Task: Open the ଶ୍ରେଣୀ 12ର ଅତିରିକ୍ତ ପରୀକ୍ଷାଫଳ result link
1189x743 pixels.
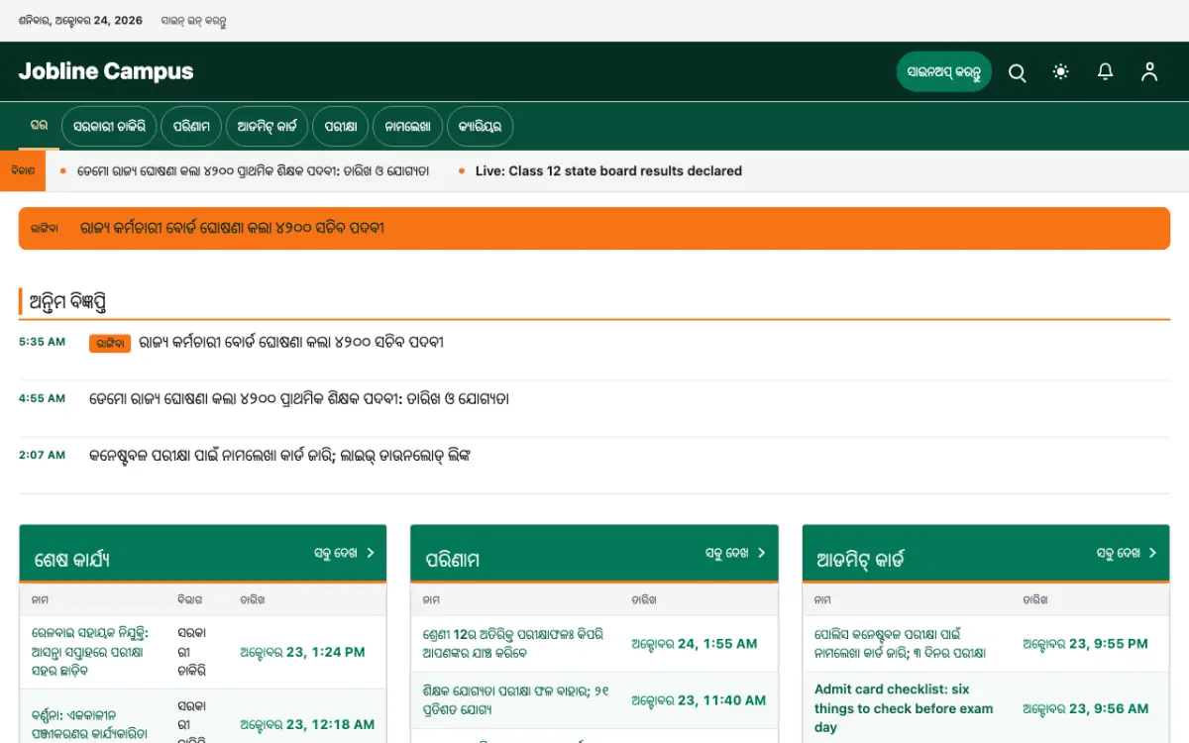Action: pyautogui.click(x=512, y=644)
